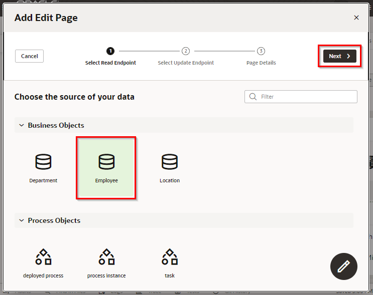Choose the Employee business object icon

pyautogui.click(x=106, y=162)
